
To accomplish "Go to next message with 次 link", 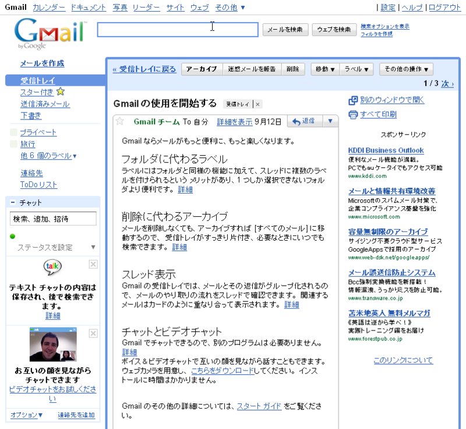I will coord(447,83).
